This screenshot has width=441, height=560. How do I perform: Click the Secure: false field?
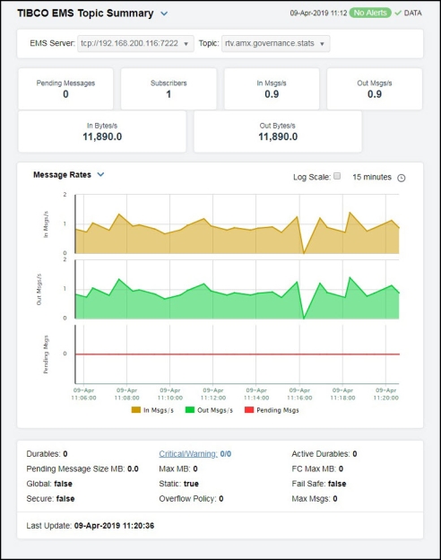(x=51, y=499)
